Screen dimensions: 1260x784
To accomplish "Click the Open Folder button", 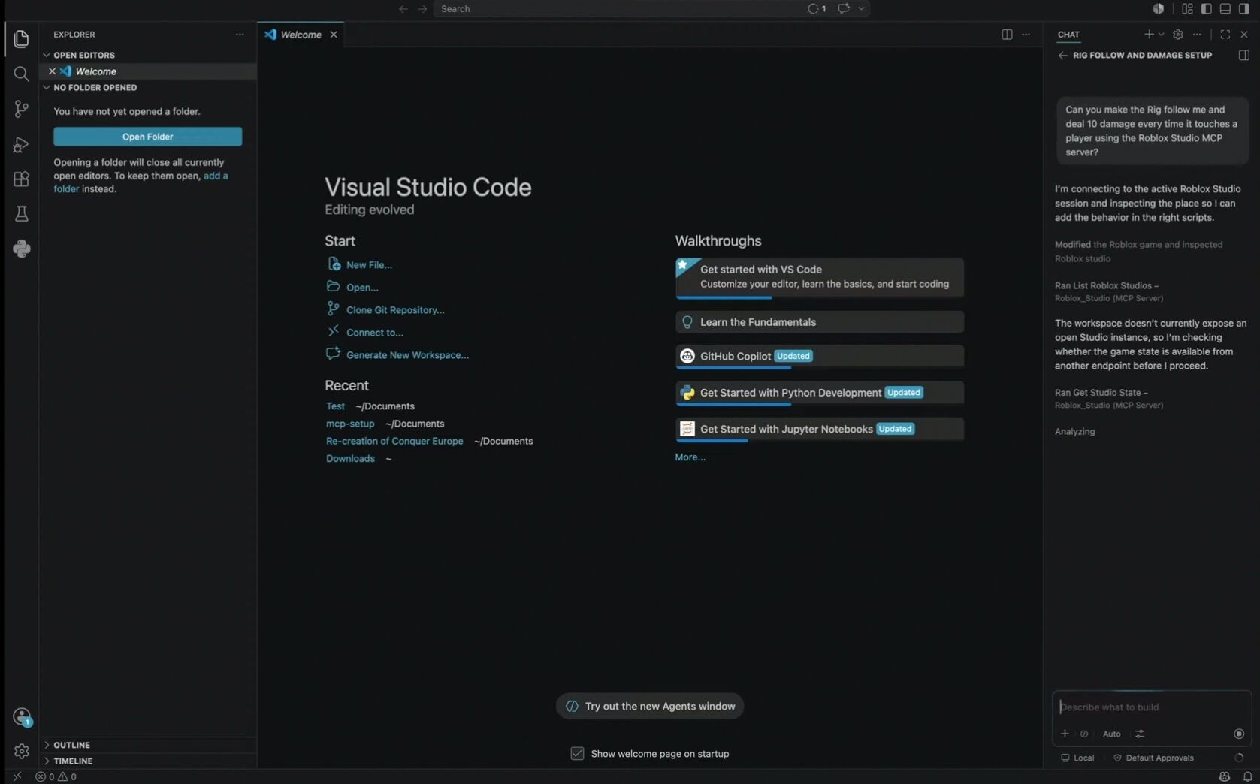I will click(x=148, y=137).
